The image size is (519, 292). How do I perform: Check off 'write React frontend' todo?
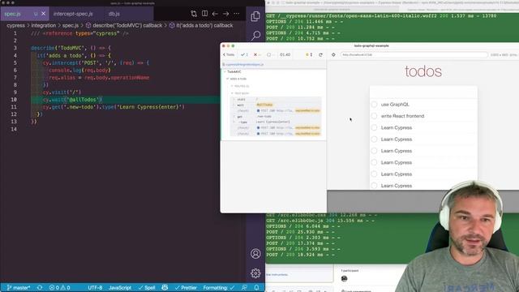coord(374,116)
